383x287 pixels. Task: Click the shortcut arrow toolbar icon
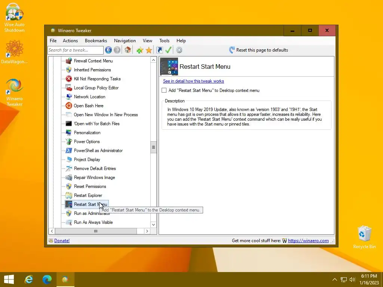pyautogui.click(x=159, y=50)
